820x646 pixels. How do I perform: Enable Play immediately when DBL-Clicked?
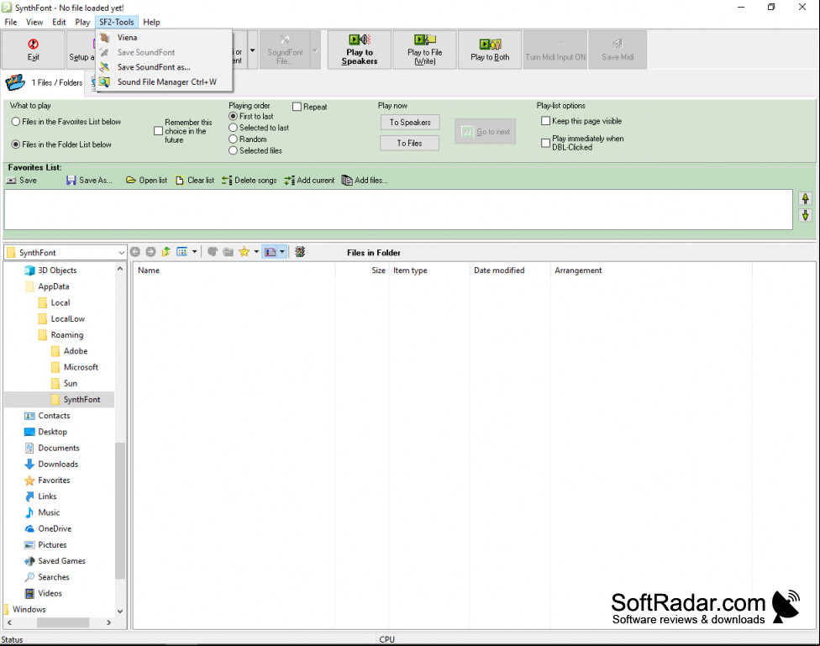(x=545, y=143)
